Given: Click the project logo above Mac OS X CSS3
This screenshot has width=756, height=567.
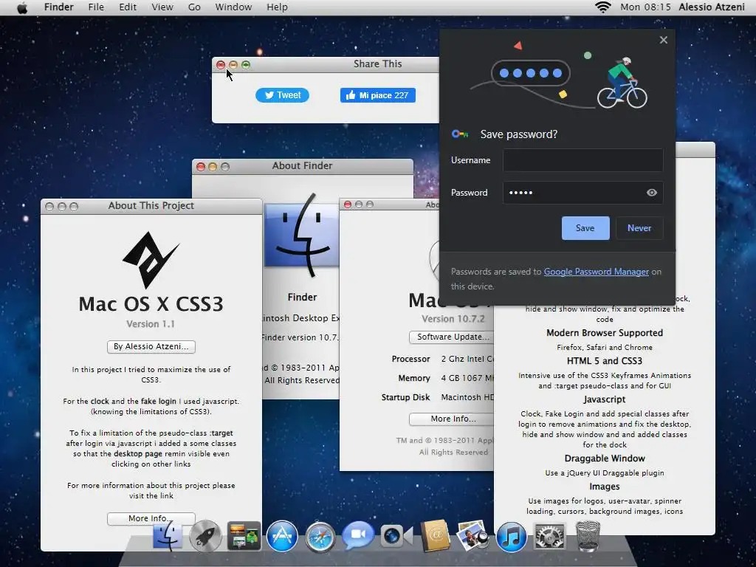Looking at the screenshot, I should click(x=151, y=259).
